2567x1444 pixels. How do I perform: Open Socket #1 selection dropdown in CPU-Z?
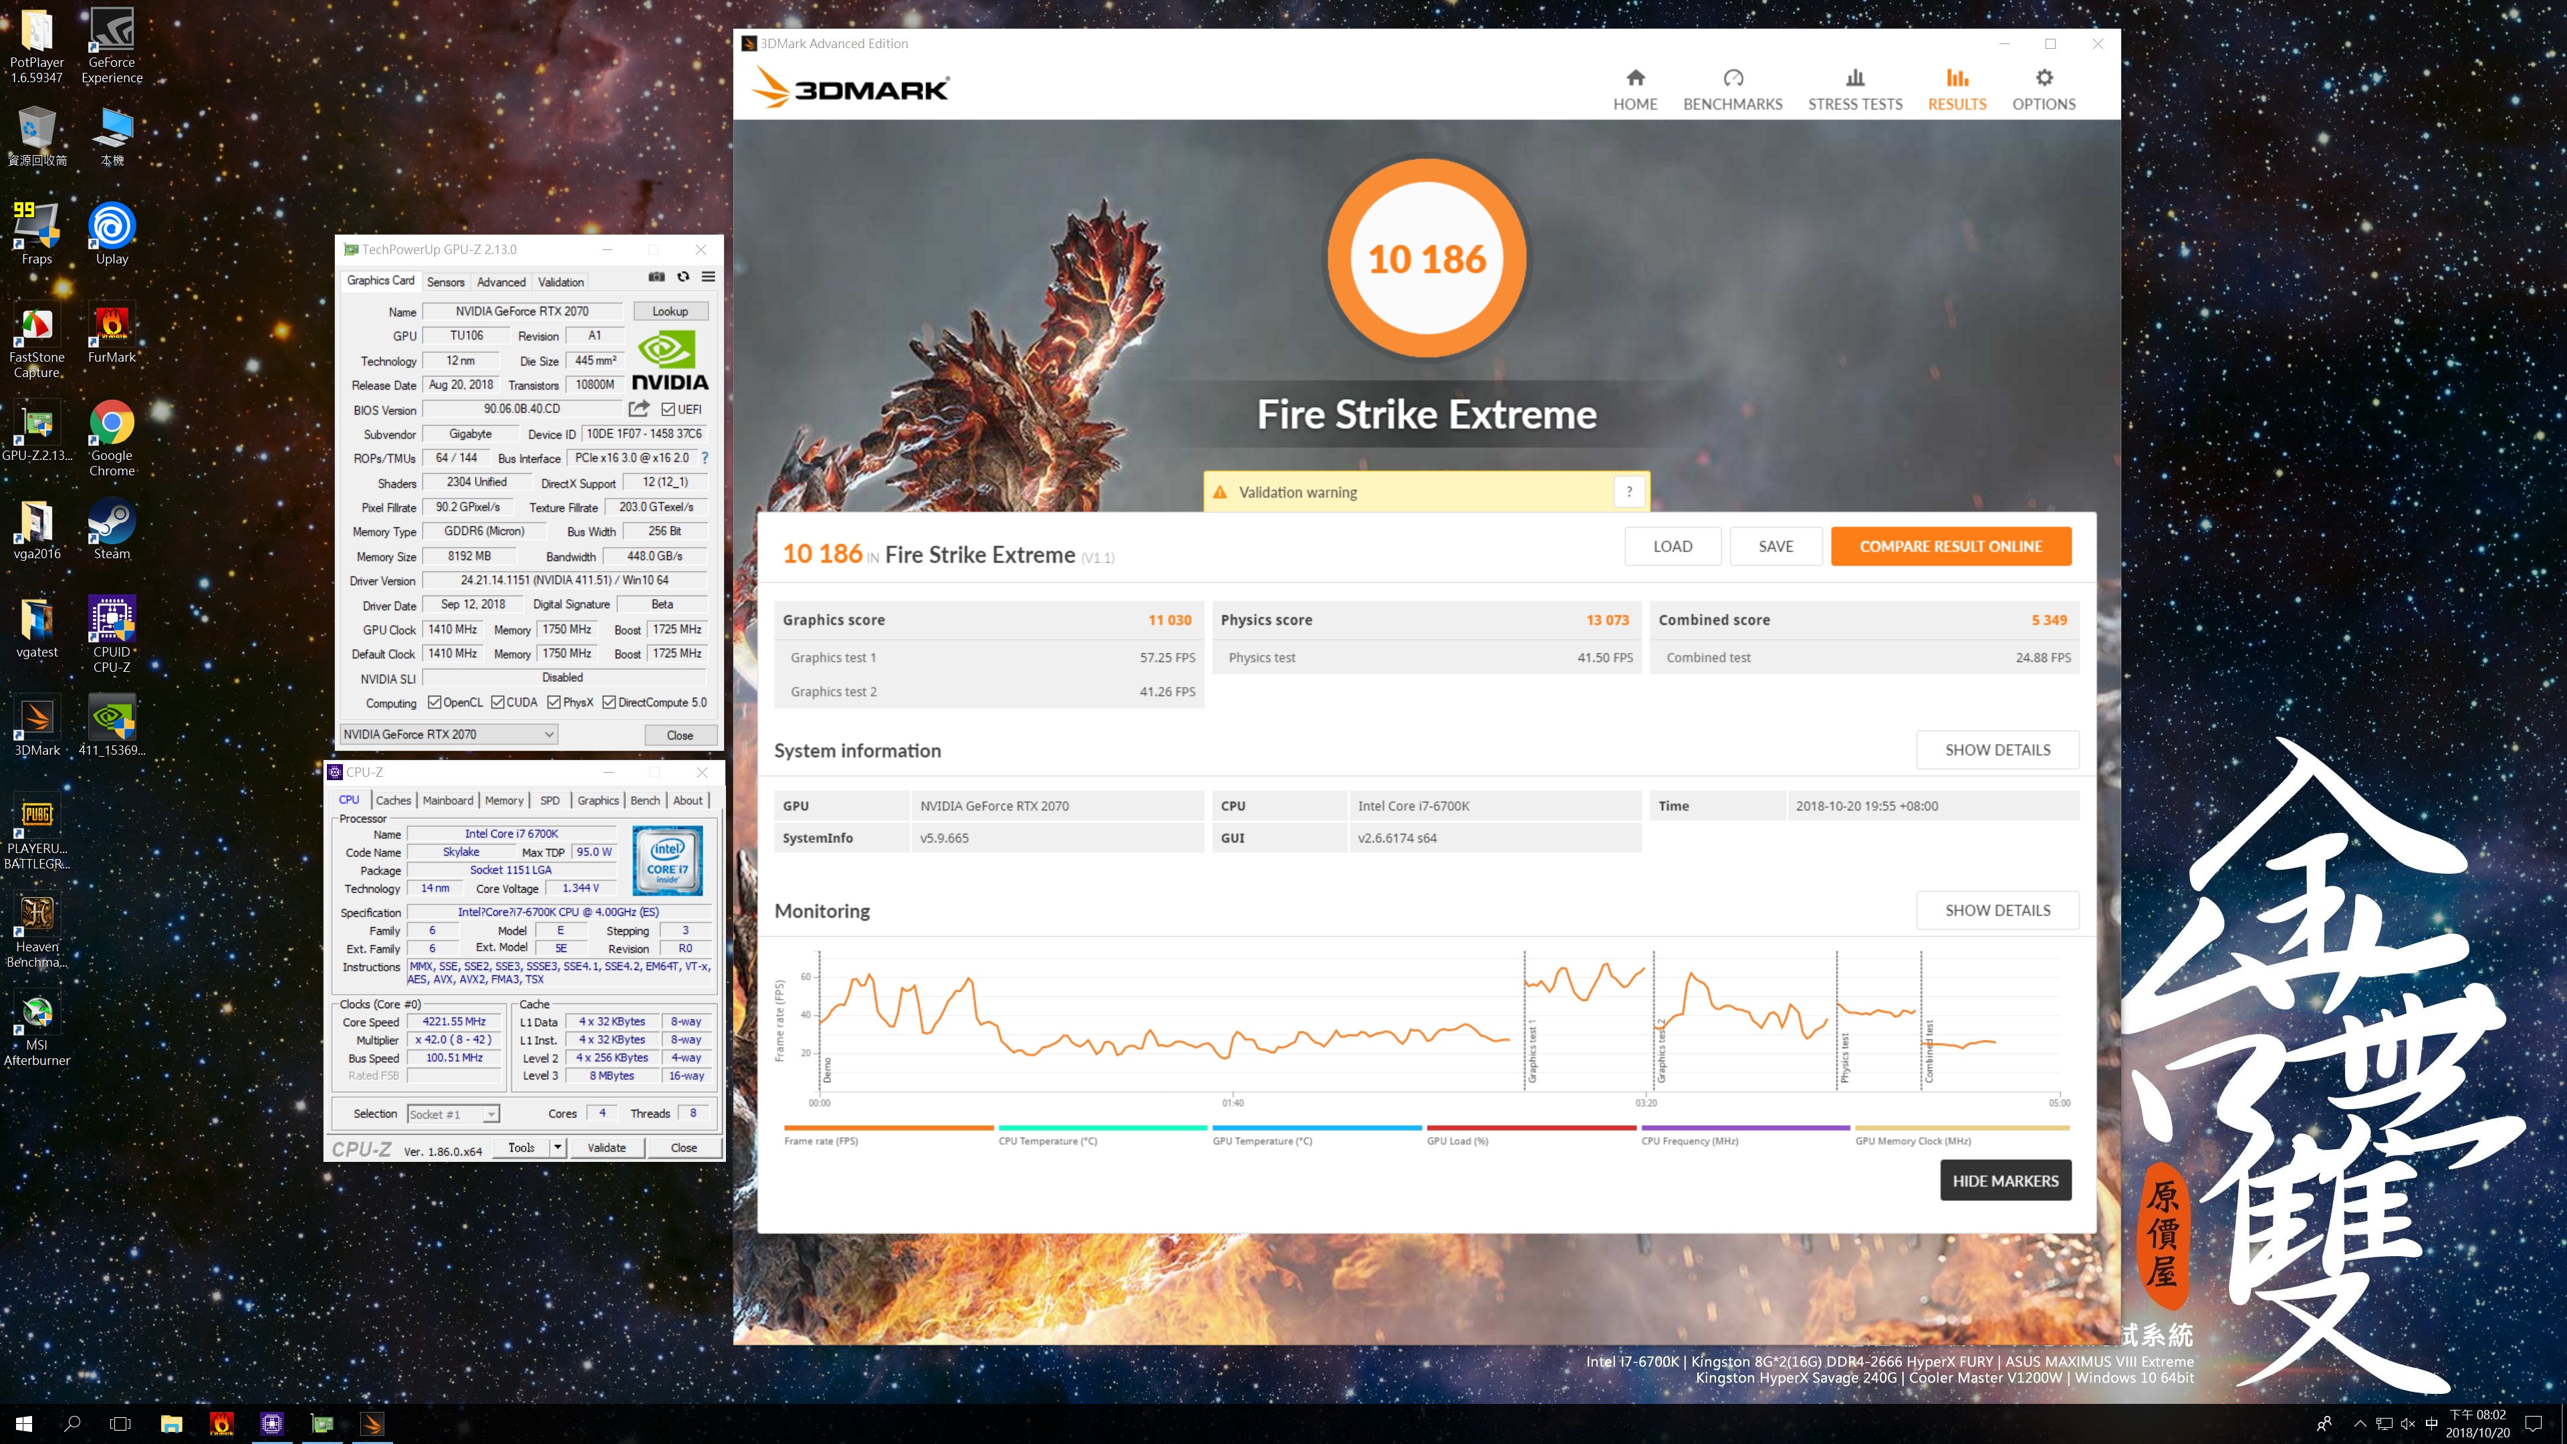453,1114
